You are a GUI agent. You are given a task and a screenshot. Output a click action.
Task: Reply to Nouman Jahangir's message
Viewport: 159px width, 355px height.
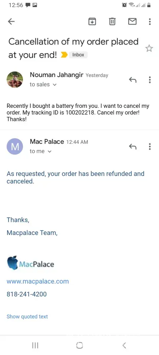(x=132, y=80)
